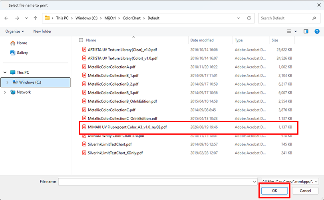Cancel the file selection dialog

point(305,191)
